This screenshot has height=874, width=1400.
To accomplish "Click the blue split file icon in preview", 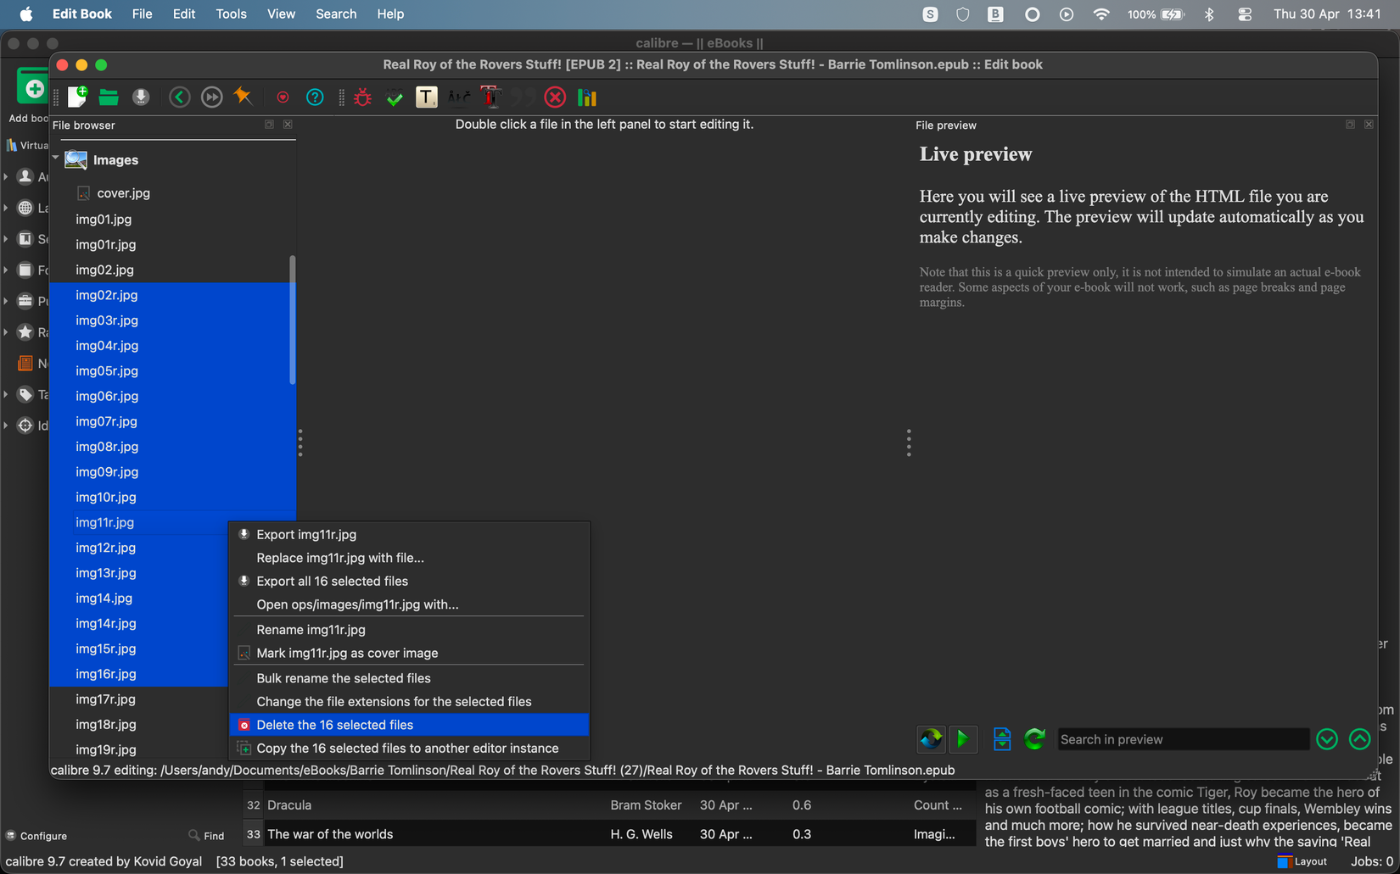I will (1002, 739).
